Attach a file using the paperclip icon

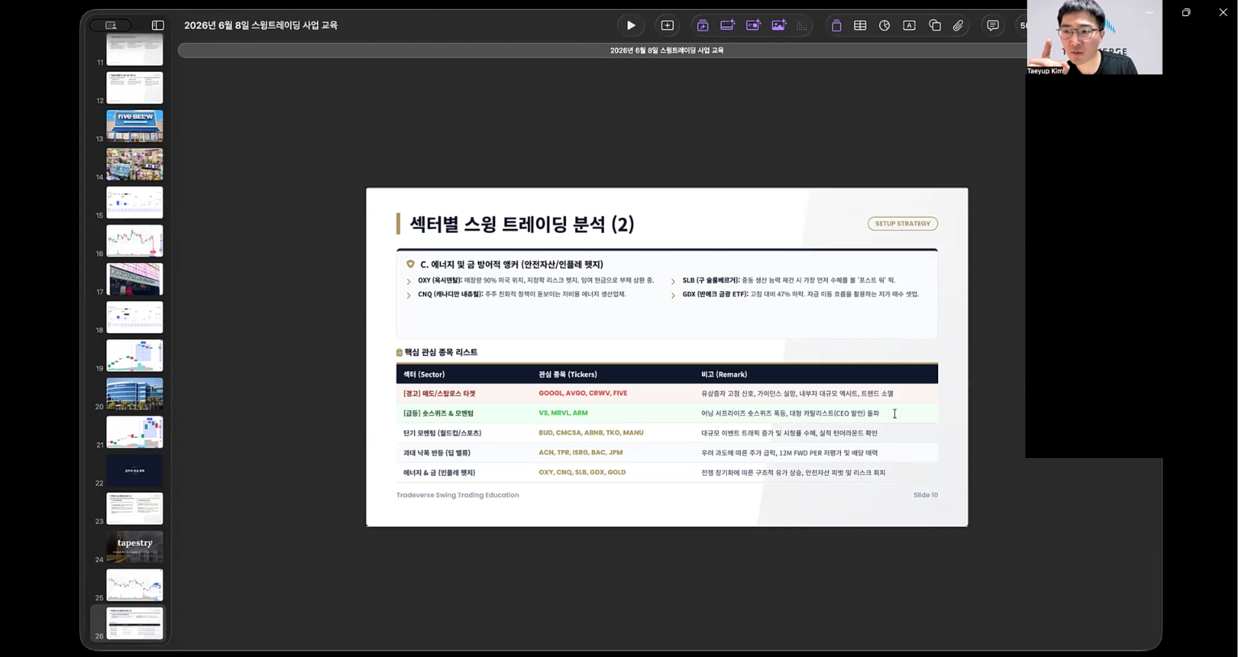[958, 25]
